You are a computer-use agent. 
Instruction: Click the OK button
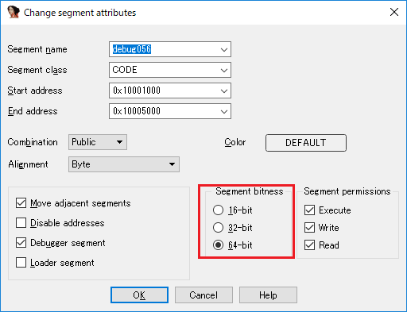(139, 295)
